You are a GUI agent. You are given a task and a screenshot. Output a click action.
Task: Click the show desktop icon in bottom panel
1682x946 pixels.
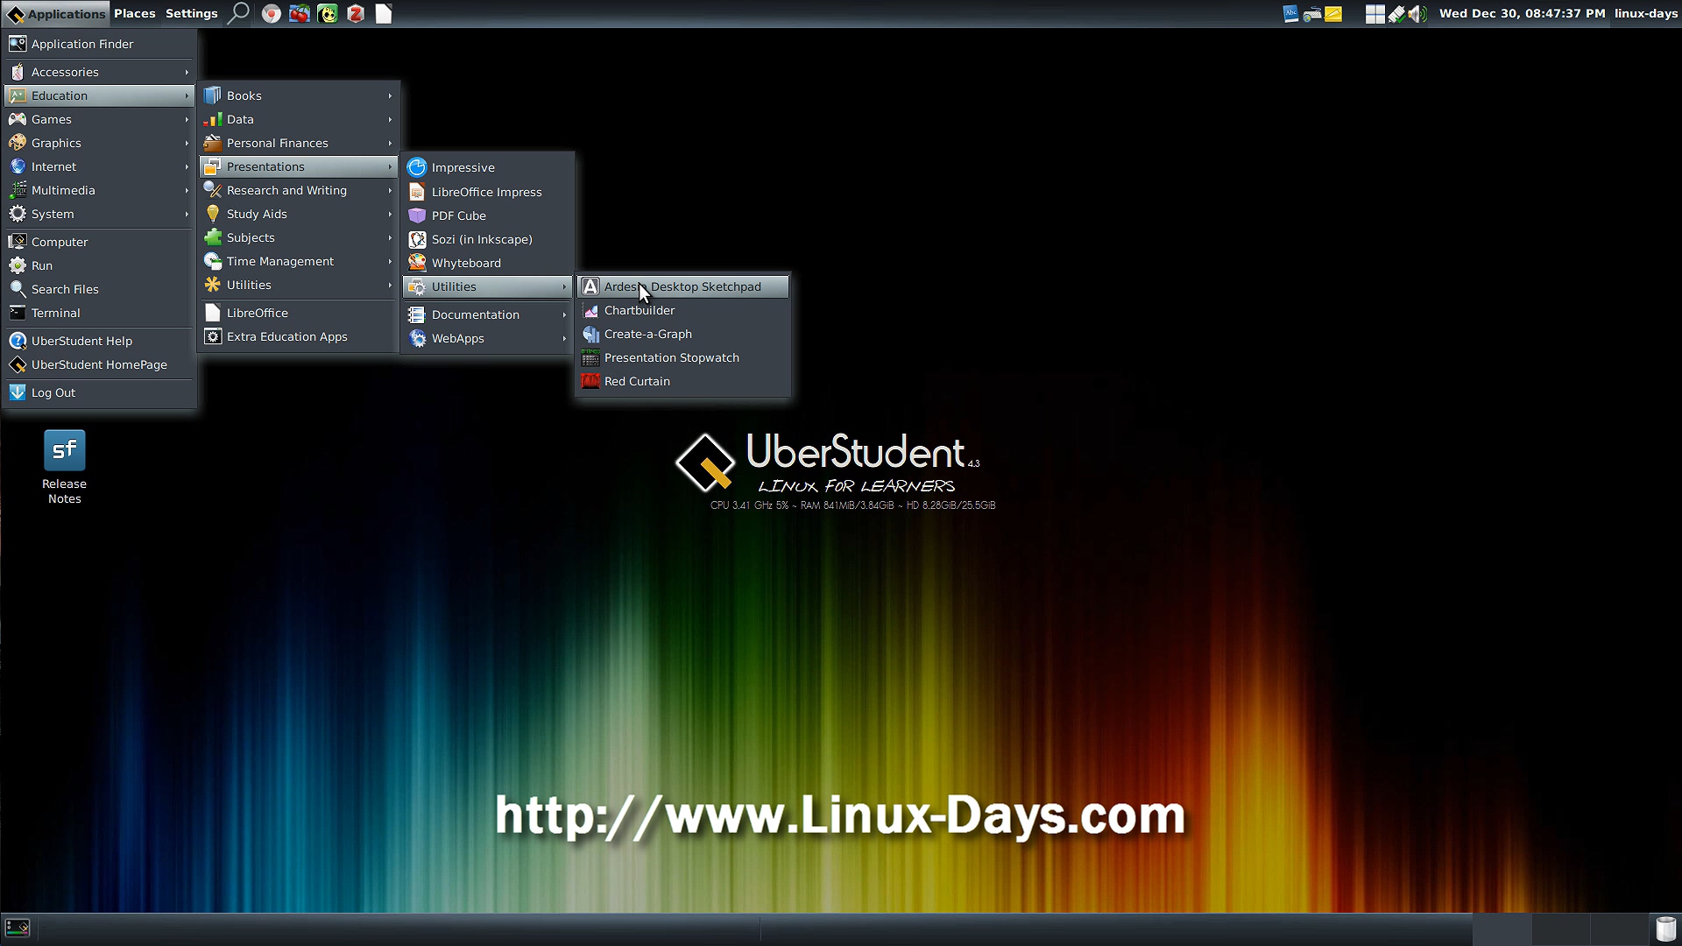(x=18, y=928)
